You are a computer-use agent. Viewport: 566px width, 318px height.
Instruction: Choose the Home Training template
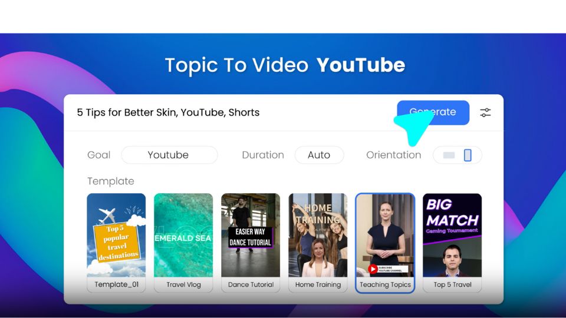(318, 242)
